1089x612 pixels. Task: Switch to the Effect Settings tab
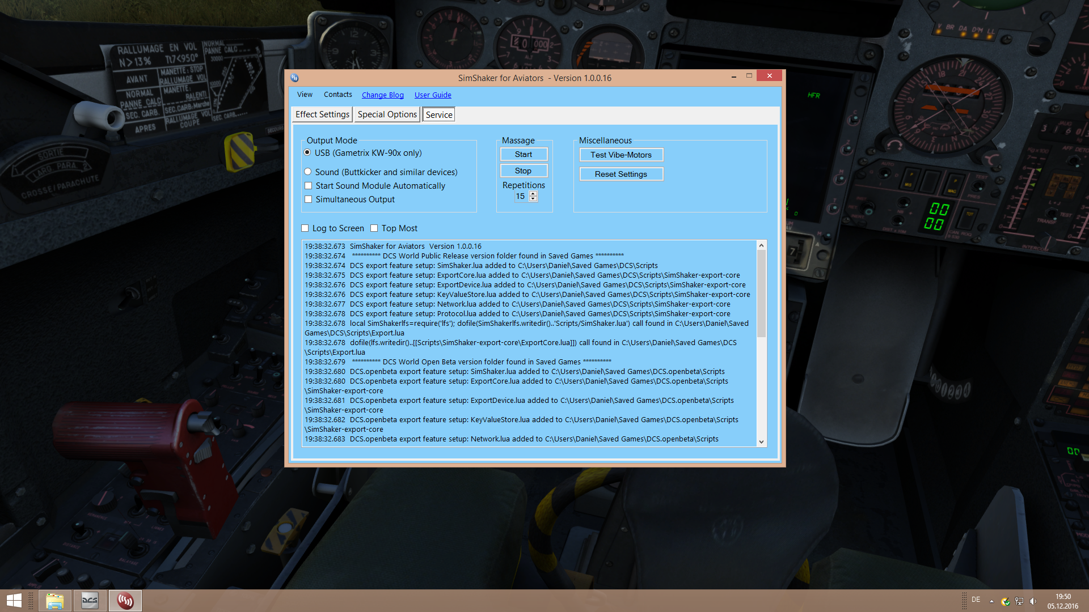[322, 114]
